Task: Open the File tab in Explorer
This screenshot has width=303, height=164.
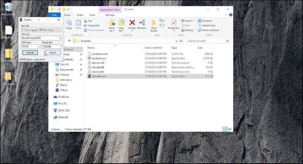Action: click(x=54, y=15)
